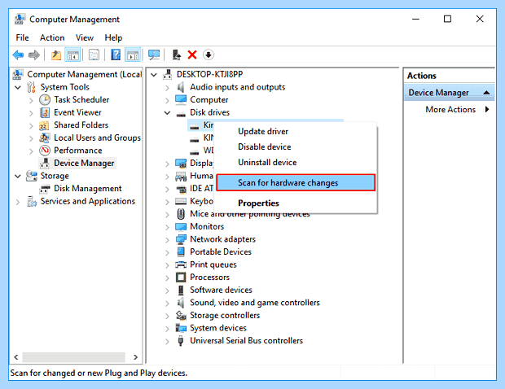
Task: Select Performance in the console tree
Action: [x=78, y=151]
